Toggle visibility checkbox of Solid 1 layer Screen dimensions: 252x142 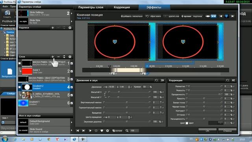click(72, 71)
